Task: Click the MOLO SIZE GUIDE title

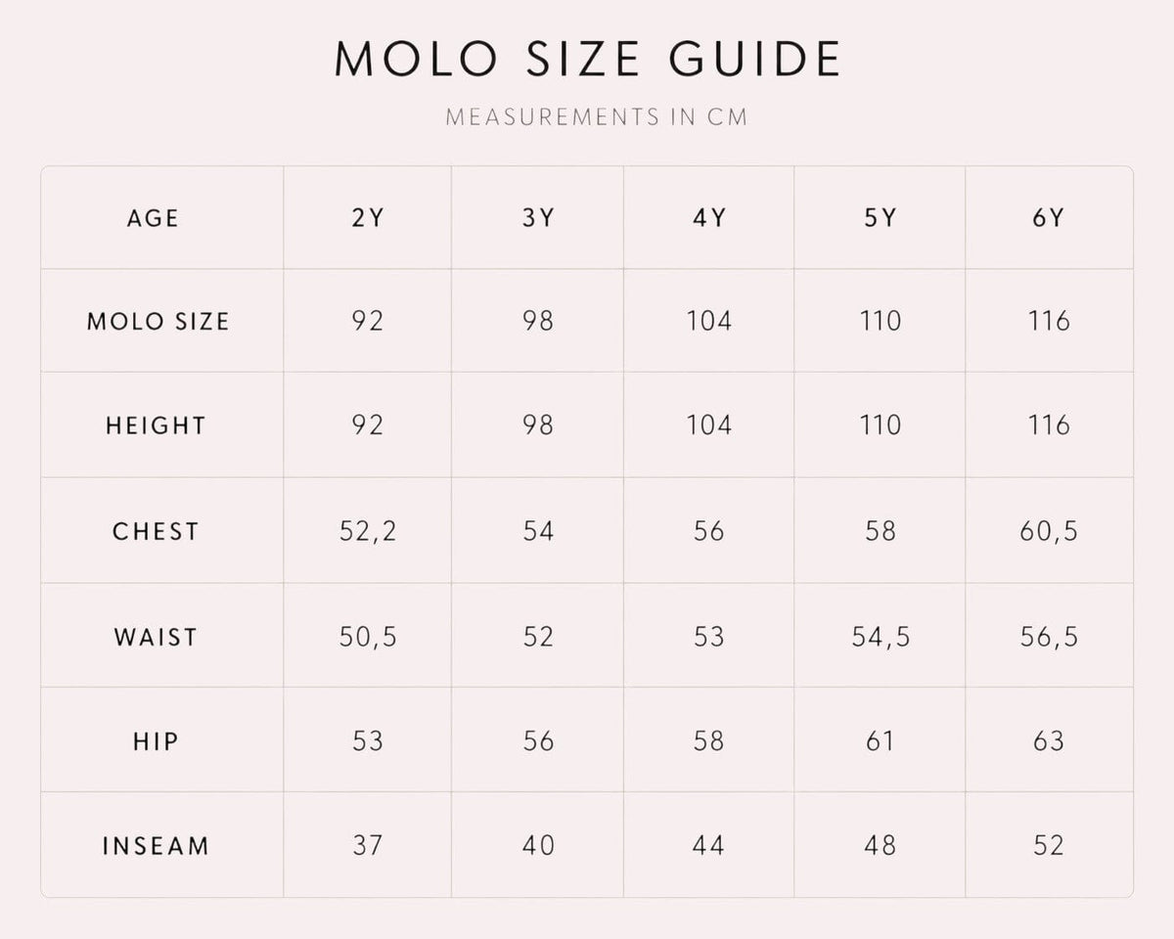Action: click(587, 59)
